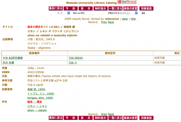This screenshot has height=122, width=181.
Task: Open the ワード search type dropdown
Action: click(63, 13)
